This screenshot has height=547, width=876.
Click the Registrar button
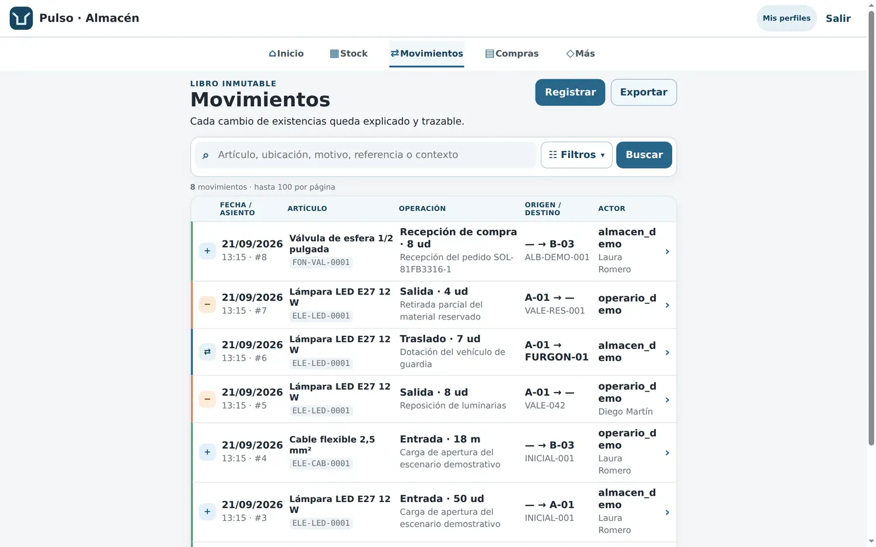coord(570,92)
